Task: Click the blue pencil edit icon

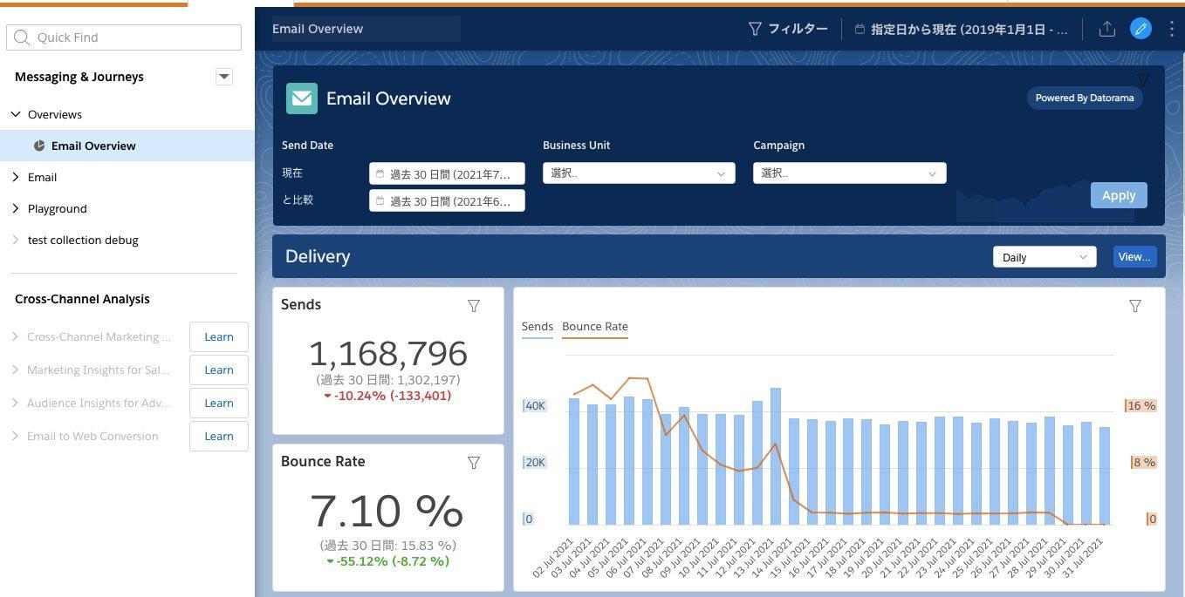Action: pos(1140,29)
